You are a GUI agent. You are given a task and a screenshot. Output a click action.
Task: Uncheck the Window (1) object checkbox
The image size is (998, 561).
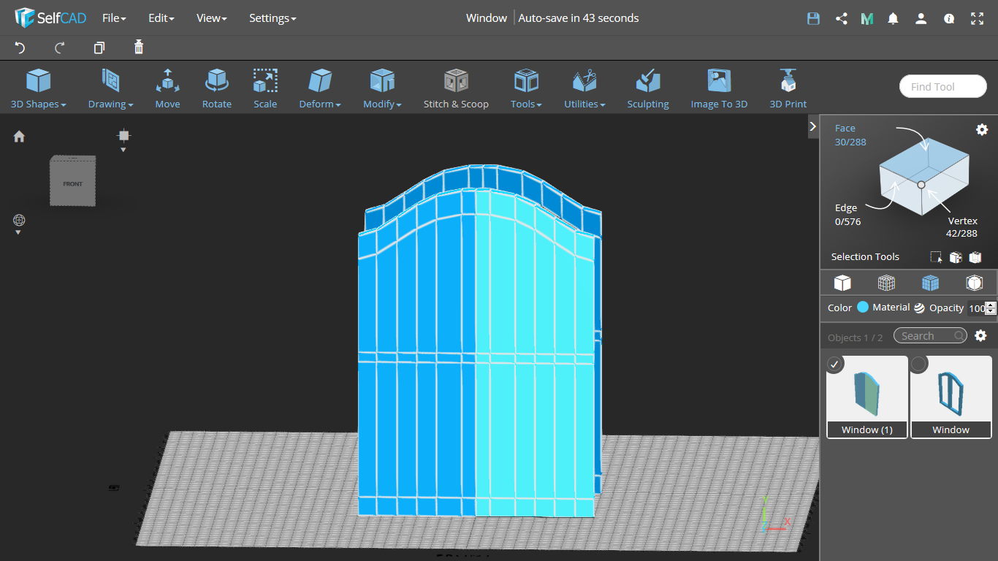click(x=835, y=364)
